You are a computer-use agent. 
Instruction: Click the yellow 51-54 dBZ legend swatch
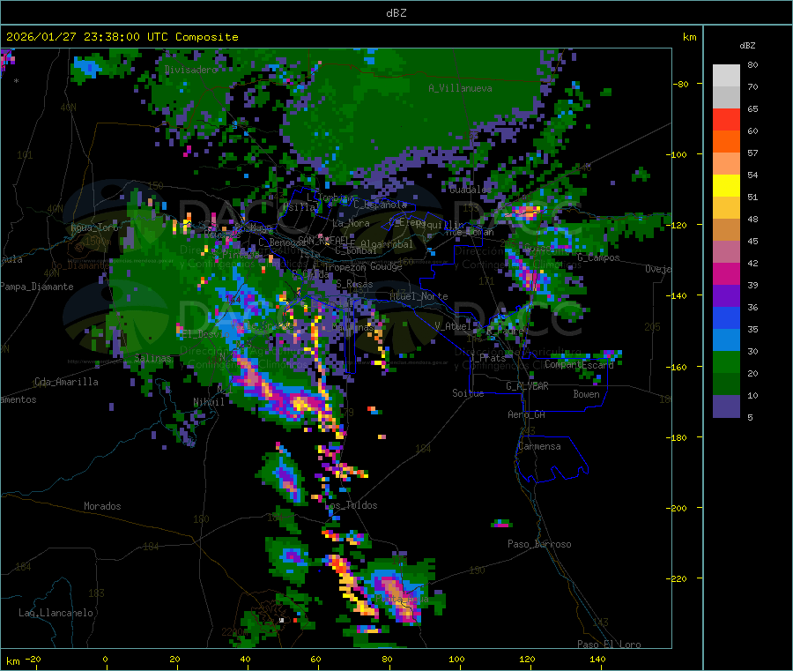pyautogui.click(x=726, y=186)
